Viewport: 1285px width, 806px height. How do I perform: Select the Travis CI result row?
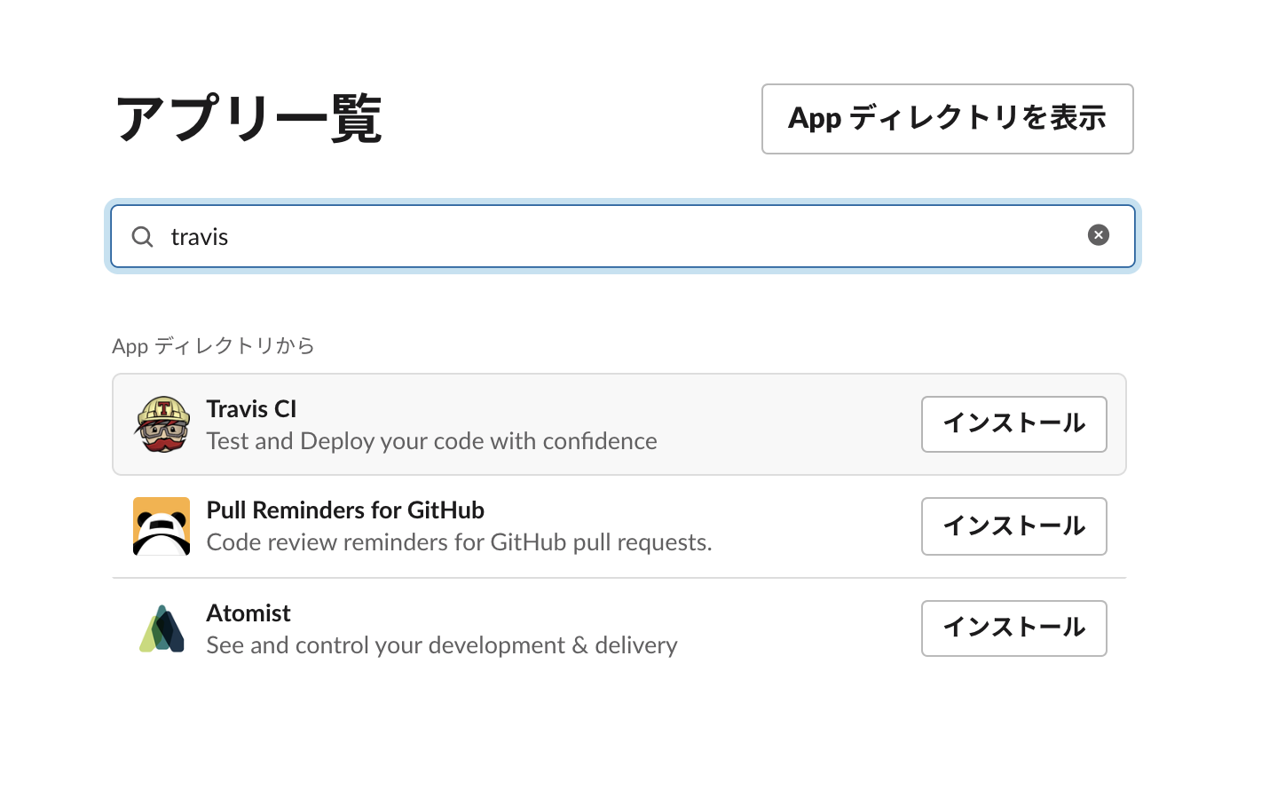pos(577,424)
